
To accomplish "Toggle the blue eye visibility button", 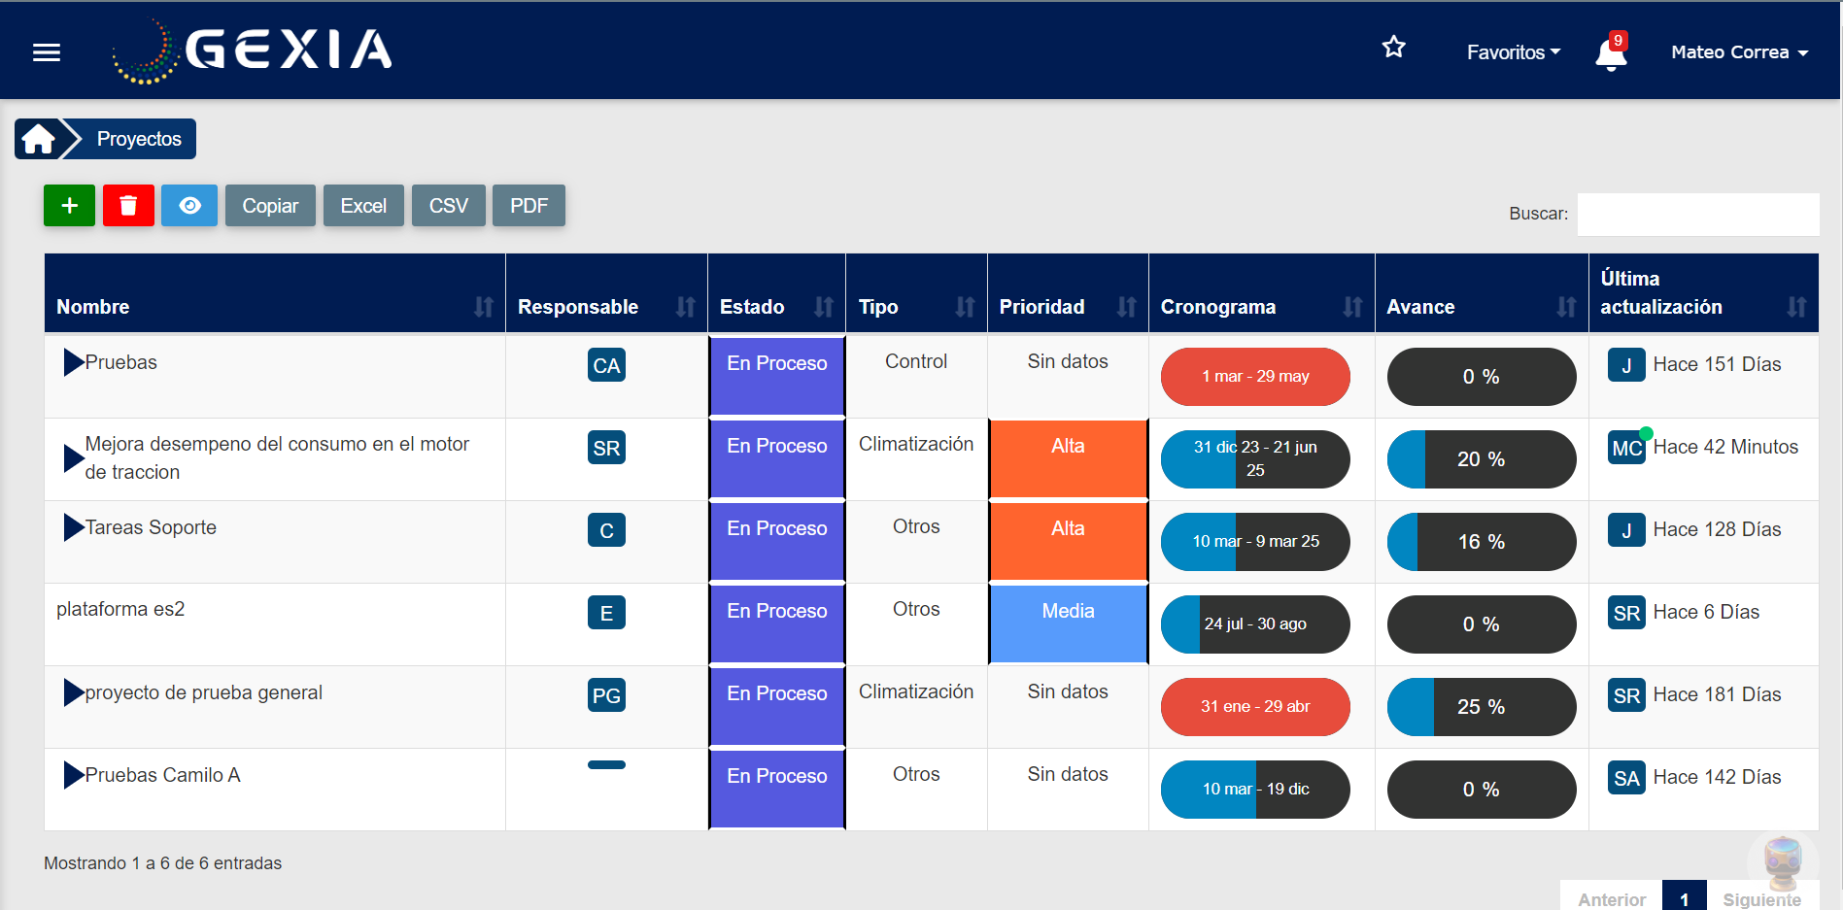I will [x=189, y=206].
